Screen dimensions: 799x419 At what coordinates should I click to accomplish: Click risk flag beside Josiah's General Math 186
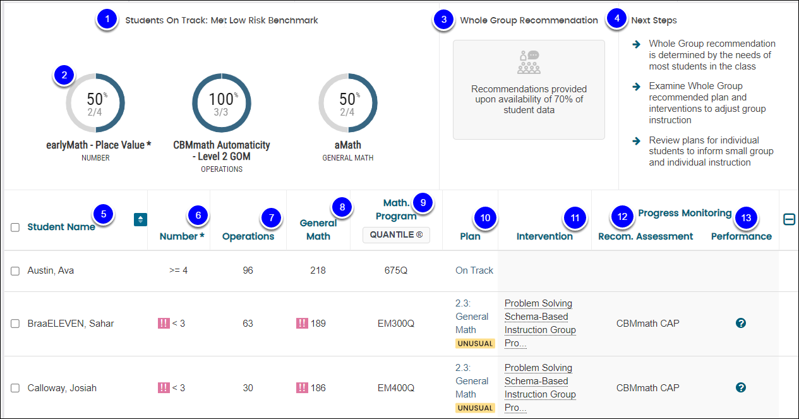click(303, 388)
